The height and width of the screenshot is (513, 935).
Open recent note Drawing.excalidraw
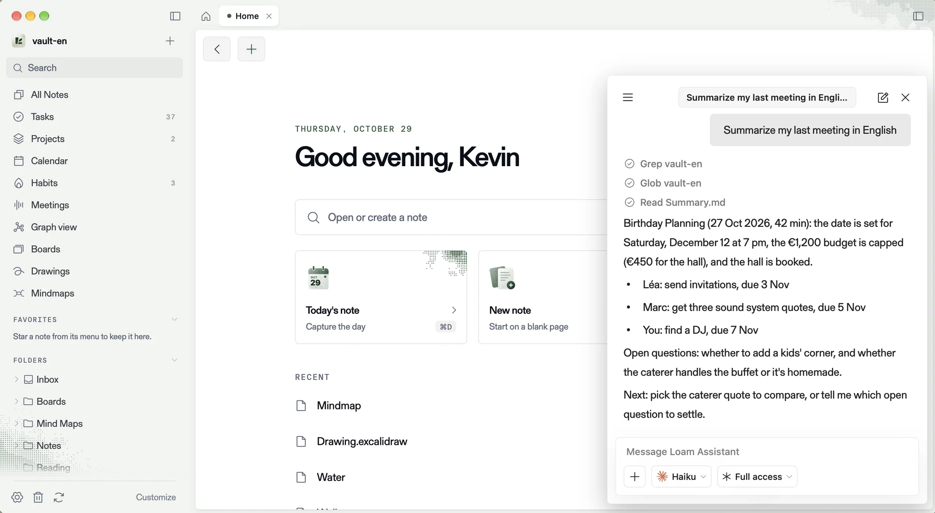pos(362,442)
